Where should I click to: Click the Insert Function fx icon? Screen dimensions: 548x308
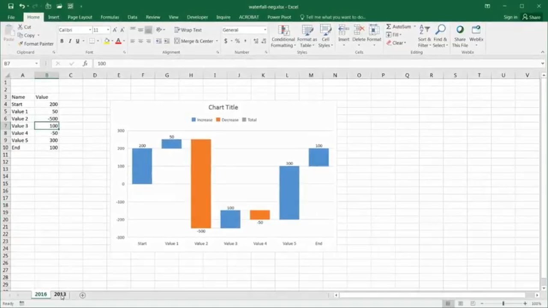tap(85, 63)
